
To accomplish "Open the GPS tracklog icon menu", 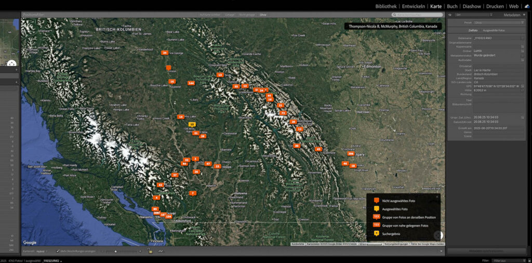I will click(x=162, y=251).
